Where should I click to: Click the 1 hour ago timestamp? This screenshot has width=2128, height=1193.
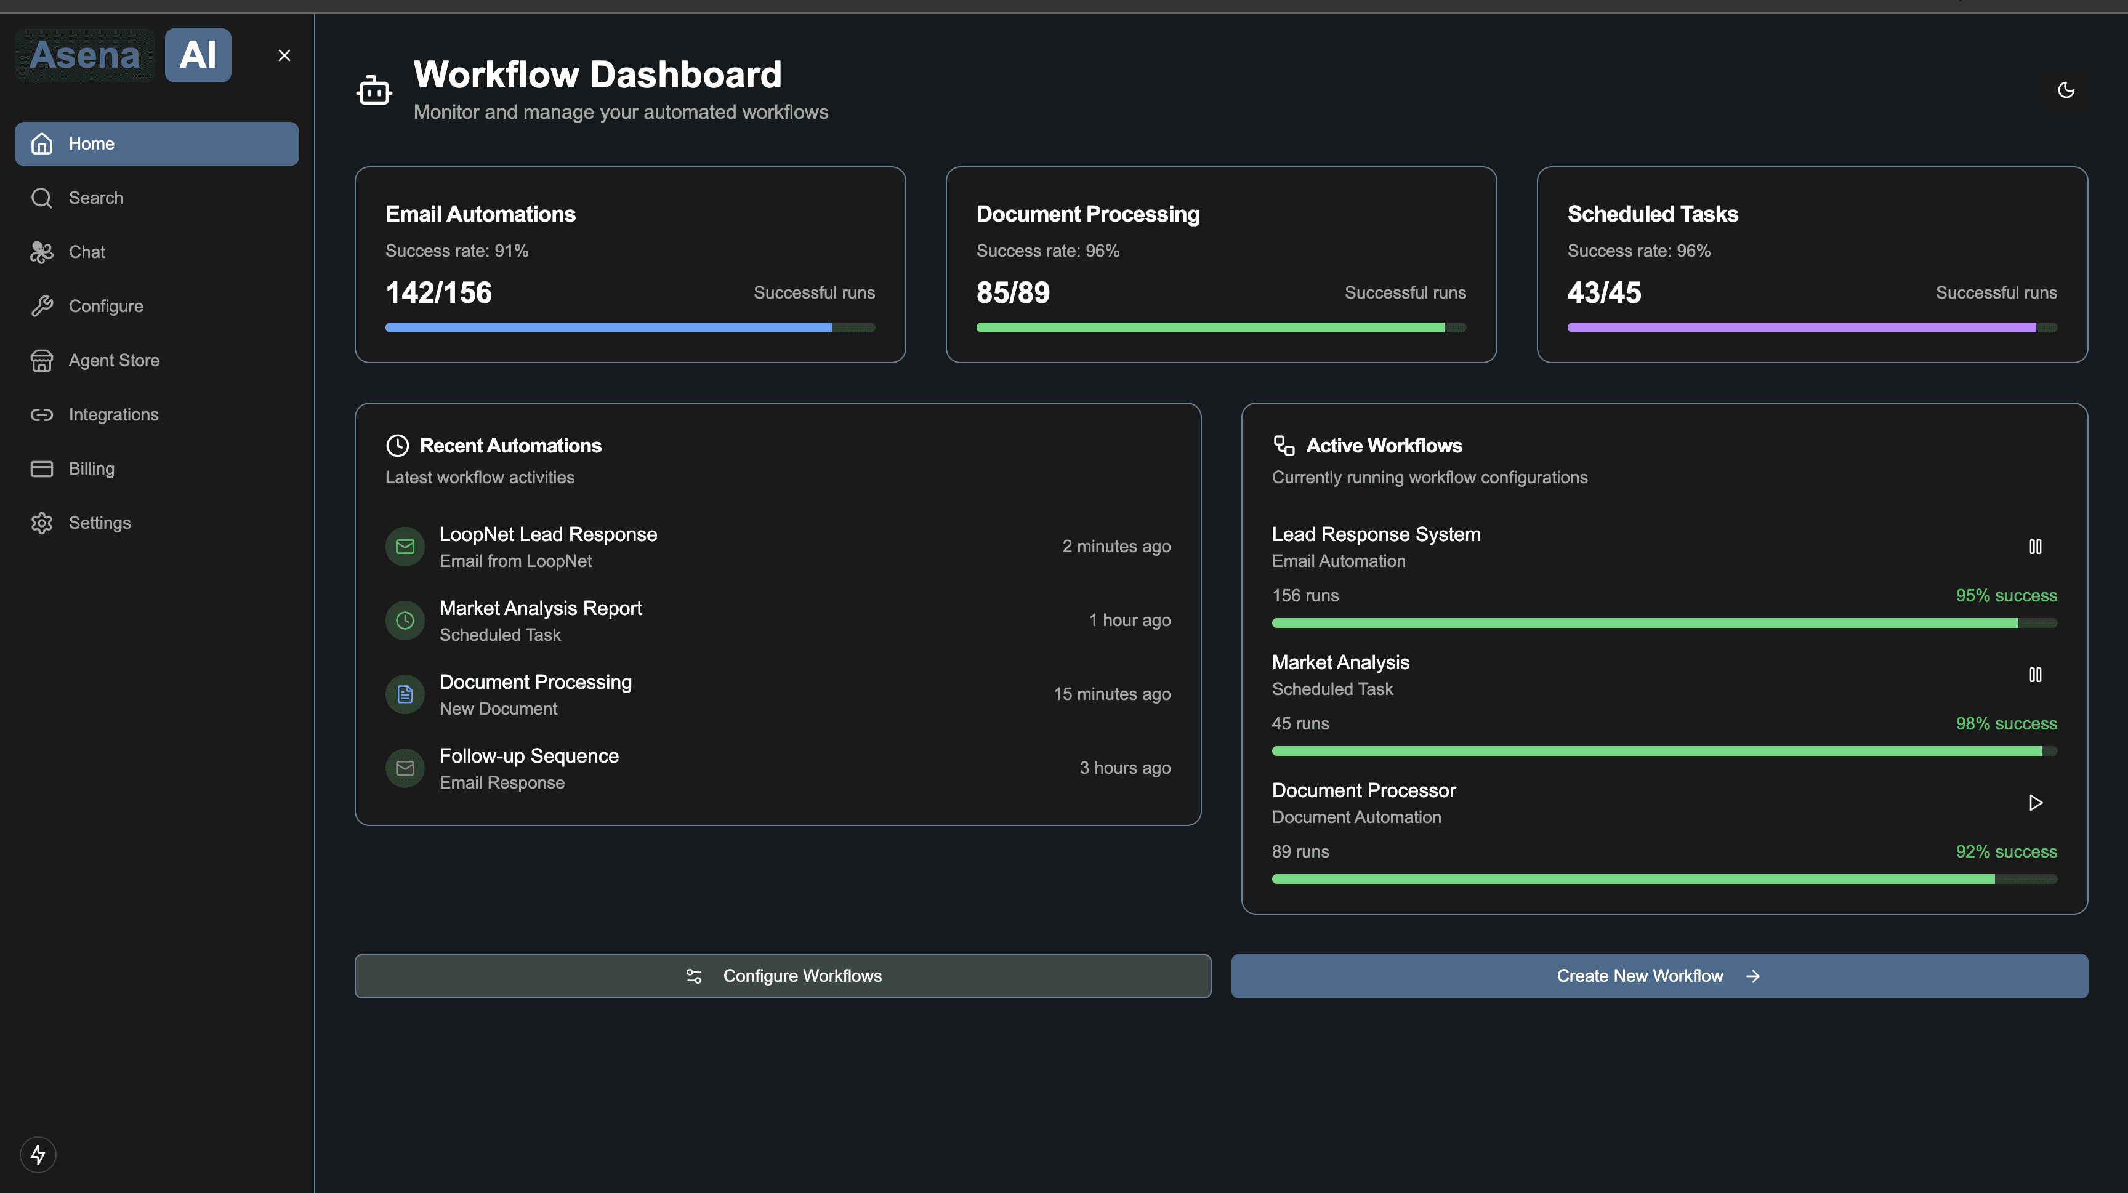pyautogui.click(x=1129, y=621)
